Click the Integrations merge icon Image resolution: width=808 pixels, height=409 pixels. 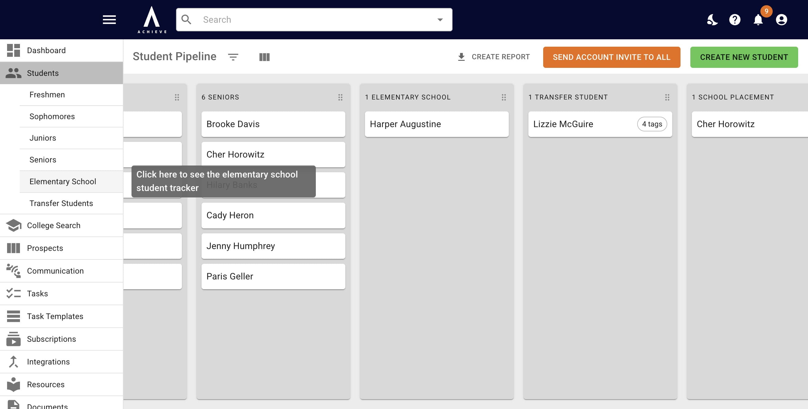click(13, 361)
